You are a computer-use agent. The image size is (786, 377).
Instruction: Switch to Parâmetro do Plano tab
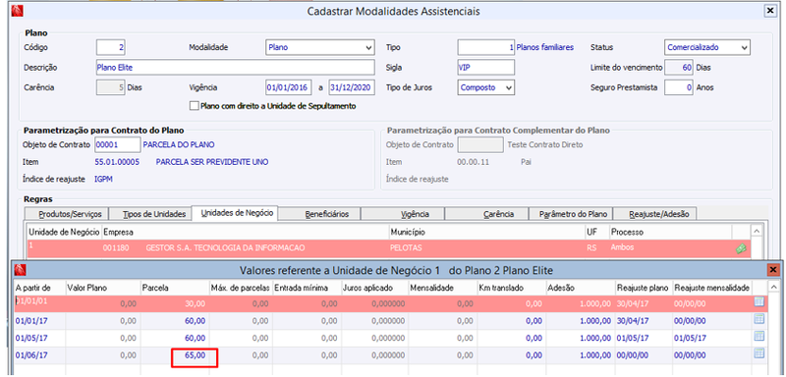[571, 214]
